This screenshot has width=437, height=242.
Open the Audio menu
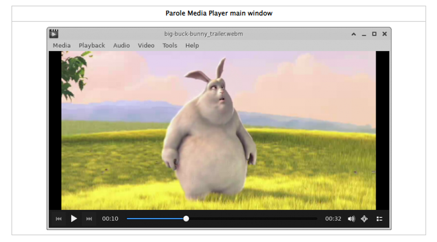[121, 45]
